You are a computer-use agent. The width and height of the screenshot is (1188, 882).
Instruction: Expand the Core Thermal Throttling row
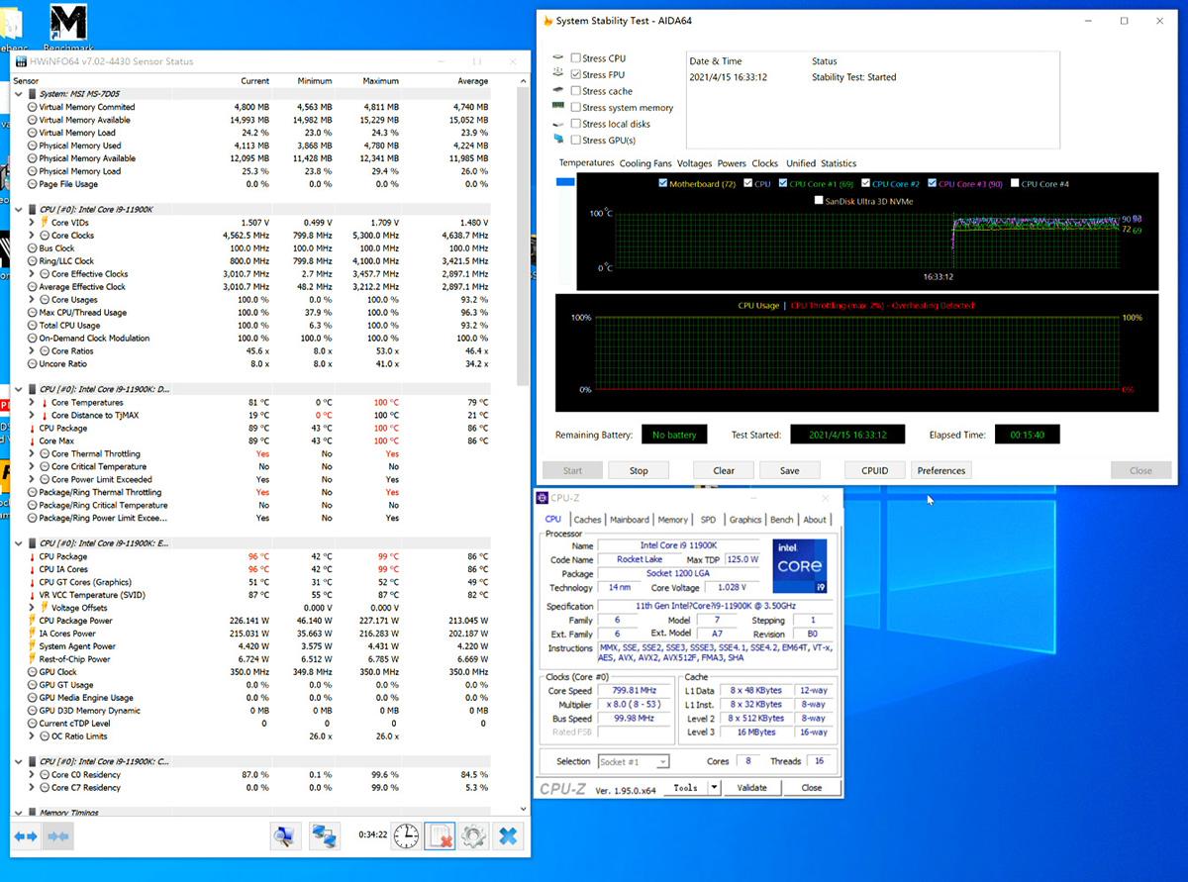[x=33, y=454]
